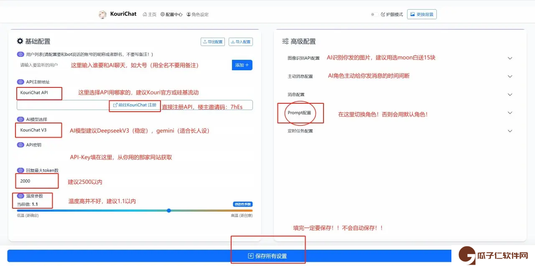Screen dimensions: 535x266
Task: Click the 导出配置 button
Action: click(x=213, y=42)
